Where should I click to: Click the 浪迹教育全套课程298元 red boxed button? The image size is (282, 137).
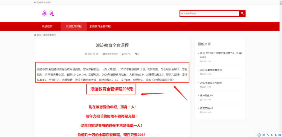pyautogui.click(x=112, y=89)
